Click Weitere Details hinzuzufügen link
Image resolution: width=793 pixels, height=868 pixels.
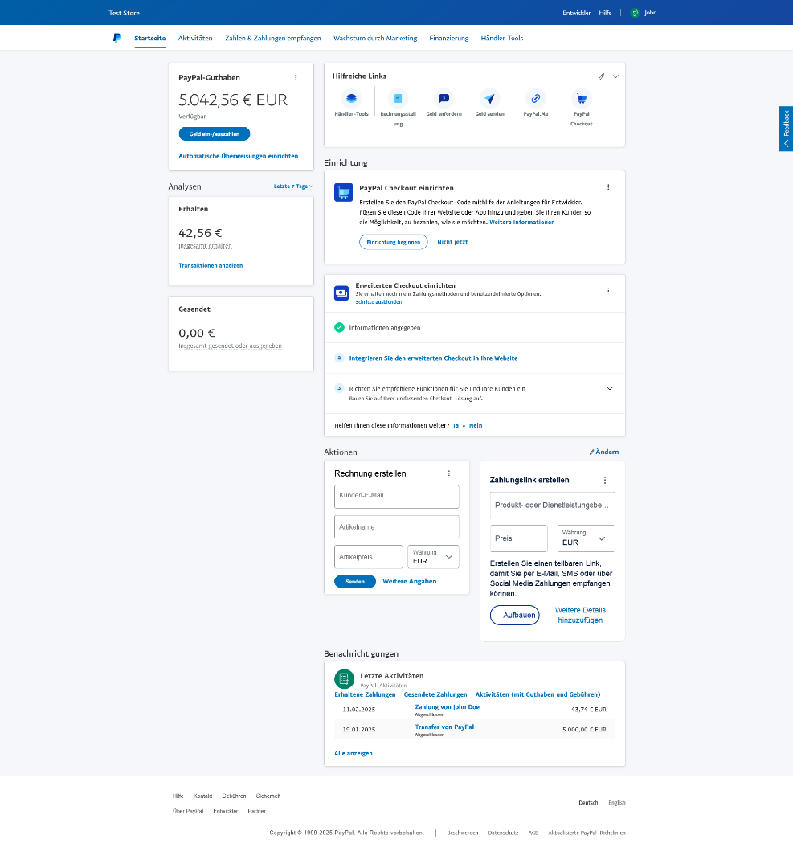(581, 615)
